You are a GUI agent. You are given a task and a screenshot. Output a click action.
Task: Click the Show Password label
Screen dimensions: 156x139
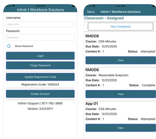[24, 46]
